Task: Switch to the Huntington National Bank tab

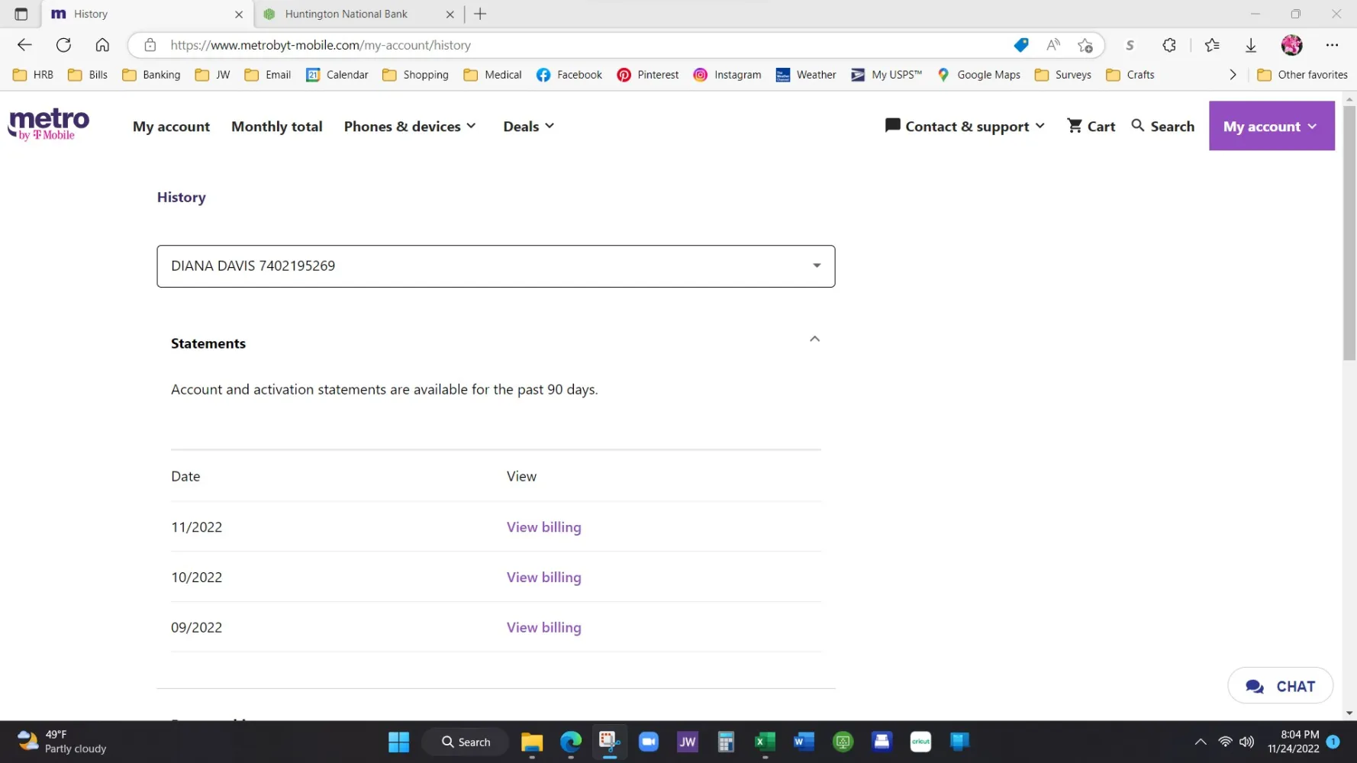Action: click(x=347, y=14)
